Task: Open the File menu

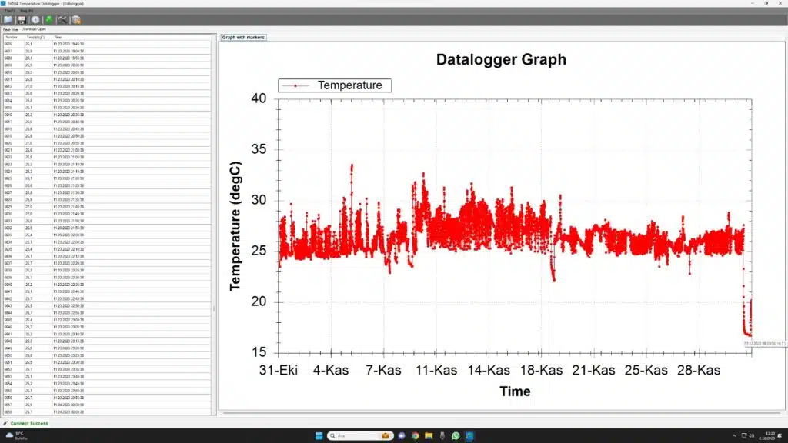Action: 9,11
